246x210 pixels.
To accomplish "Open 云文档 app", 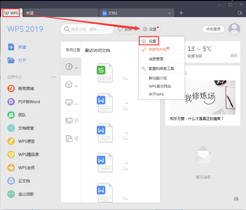I will coord(19,181).
